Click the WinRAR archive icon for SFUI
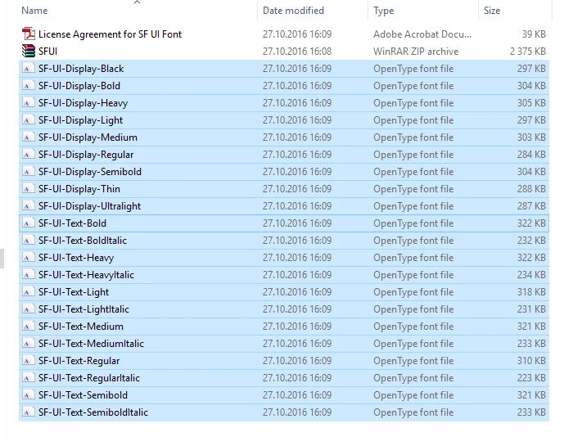The width and height of the screenshot is (573, 437). point(29,52)
